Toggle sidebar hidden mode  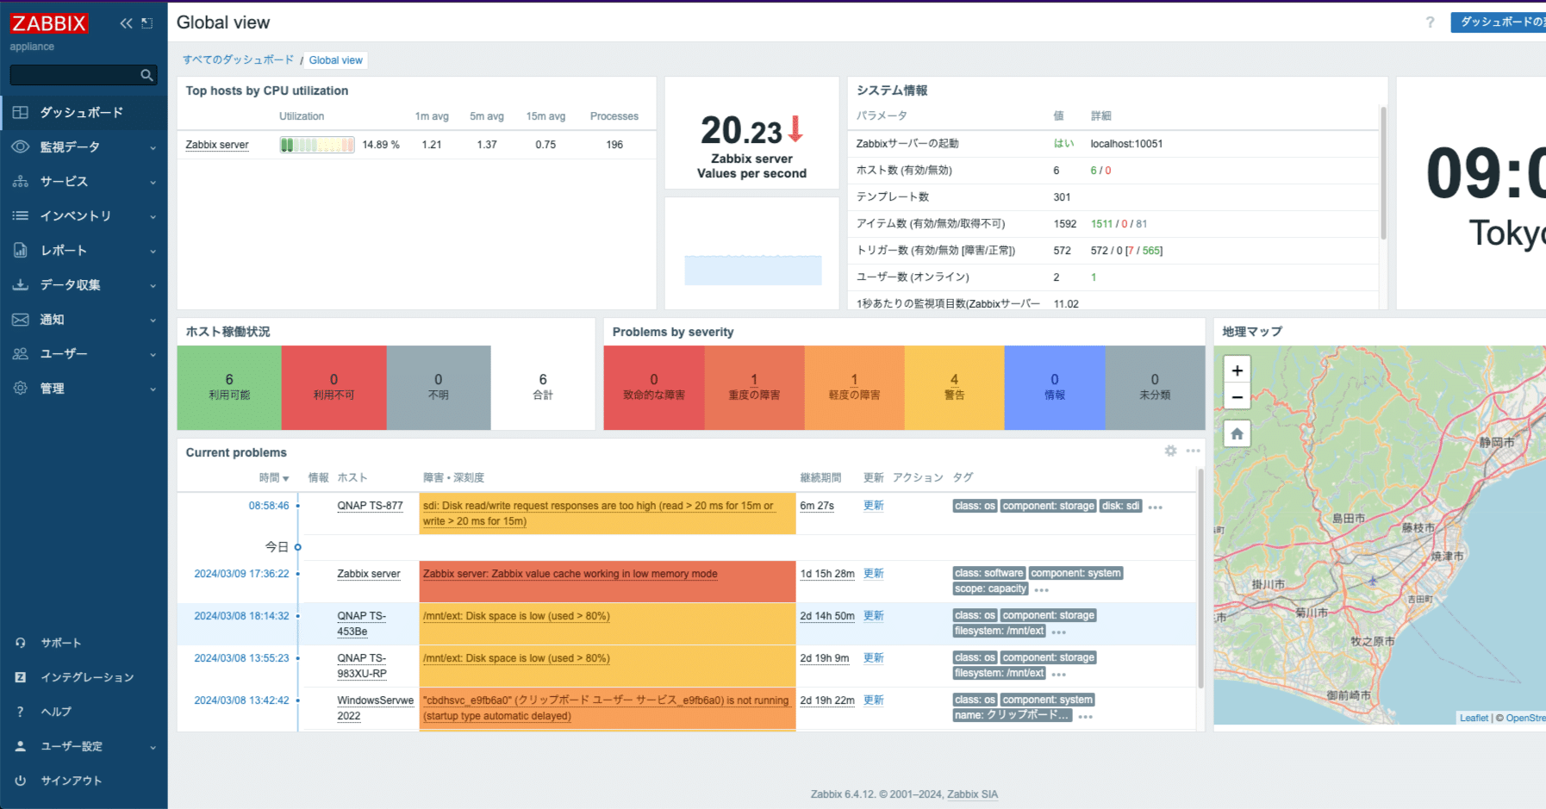click(x=146, y=23)
